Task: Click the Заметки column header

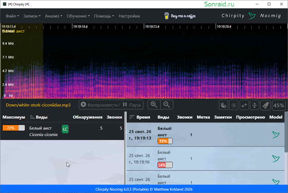Action: 223,117
